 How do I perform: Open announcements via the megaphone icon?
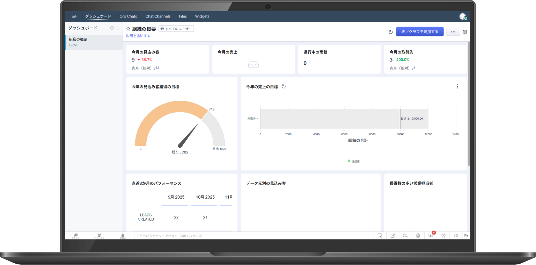pyautogui.click(x=455, y=235)
